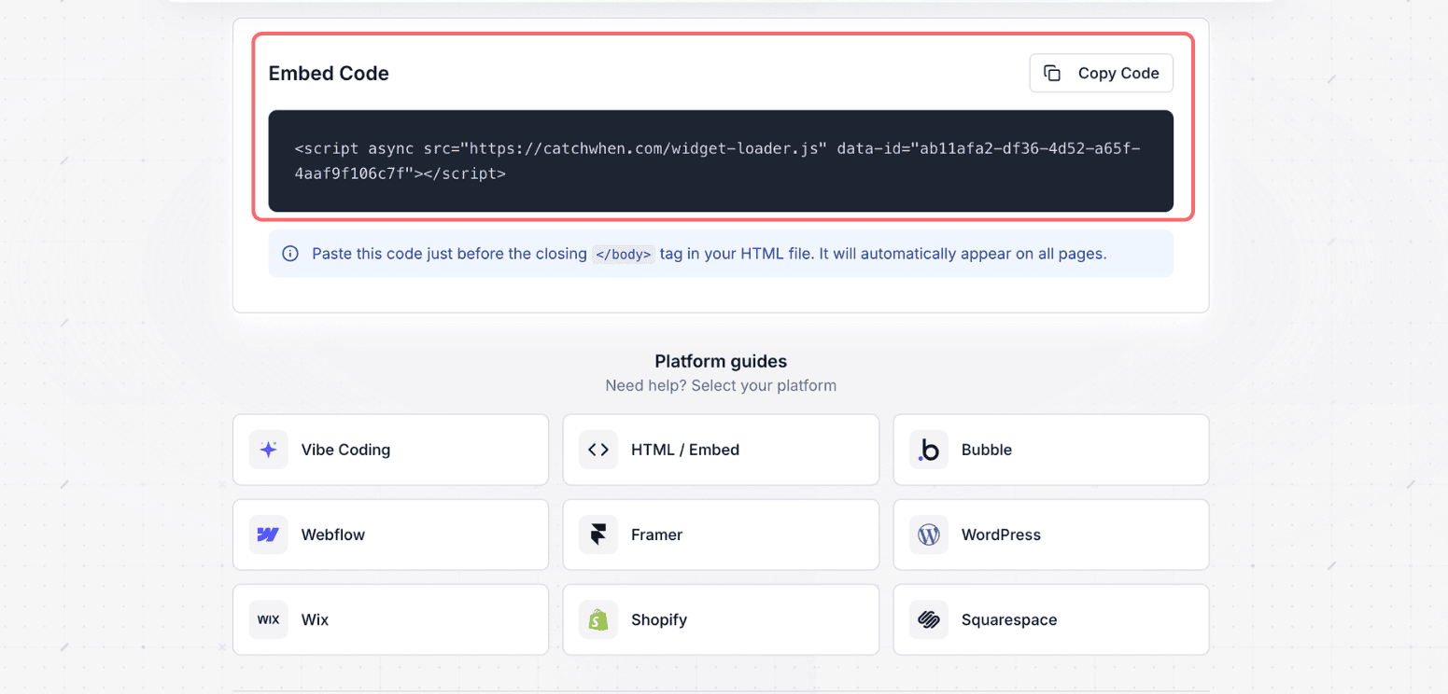
Task: Click the Shopify bag icon
Action: pyautogui.click(x=598, y=619)
